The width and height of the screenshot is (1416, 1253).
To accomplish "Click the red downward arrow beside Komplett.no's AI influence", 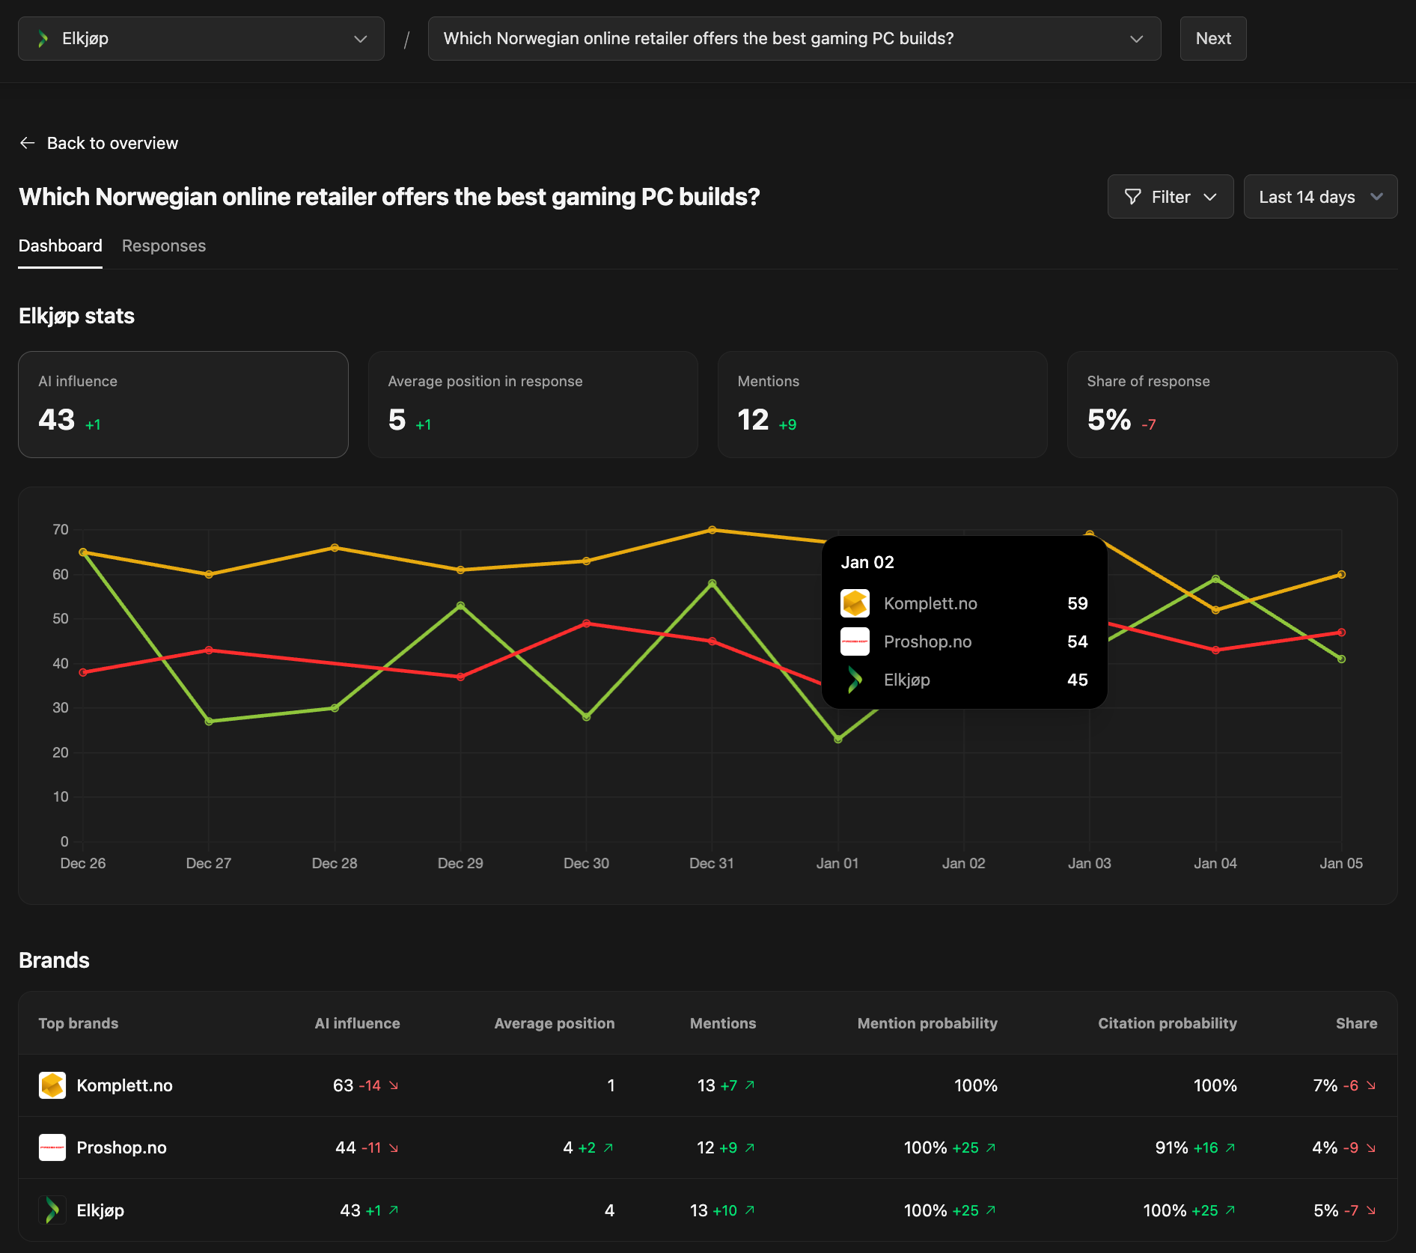I will click(x=394, y=1085).
